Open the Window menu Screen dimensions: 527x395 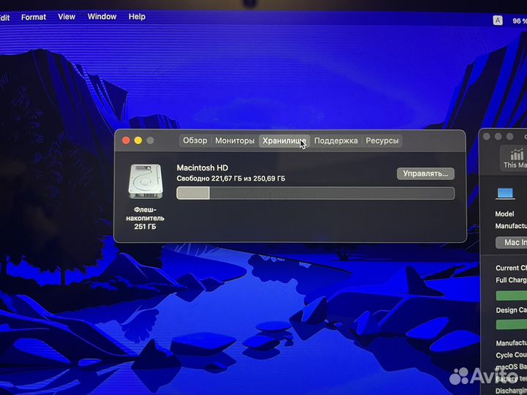tap(102, 16)
